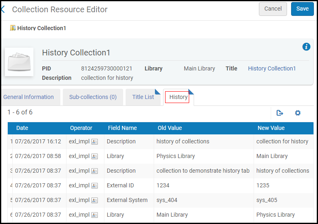The width and height of the screenshot is (318, 224).
Task: Click user card icon in Physics Library row
Action: (95, 156)
